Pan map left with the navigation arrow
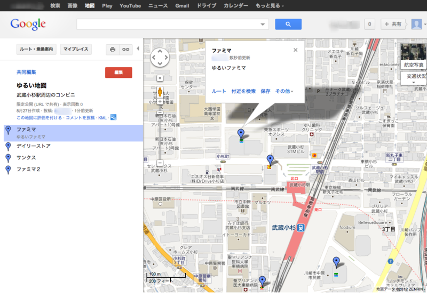The width and height of the screenshot is (427, 298). [x=154, y=58]
